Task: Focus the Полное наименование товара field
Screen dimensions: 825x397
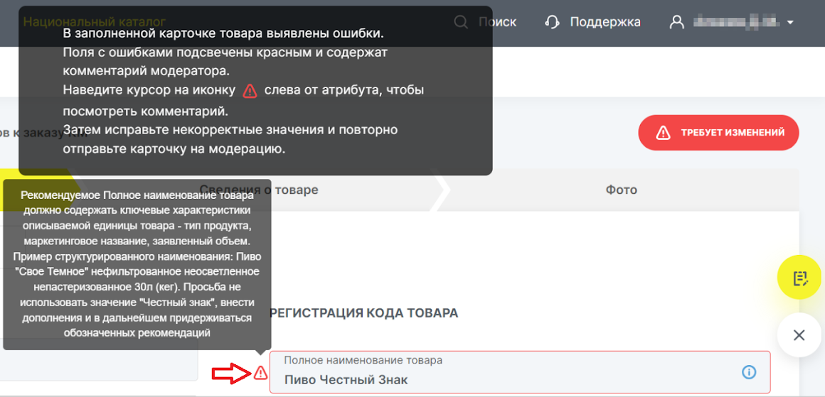Action: [x=520, y=372]
